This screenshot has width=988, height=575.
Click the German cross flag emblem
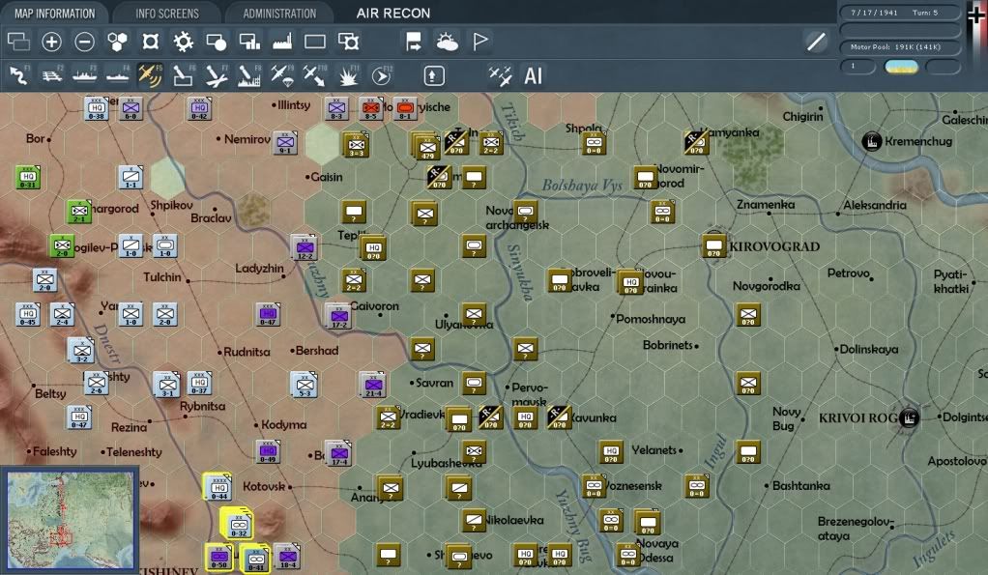click(x=977, y=14)
